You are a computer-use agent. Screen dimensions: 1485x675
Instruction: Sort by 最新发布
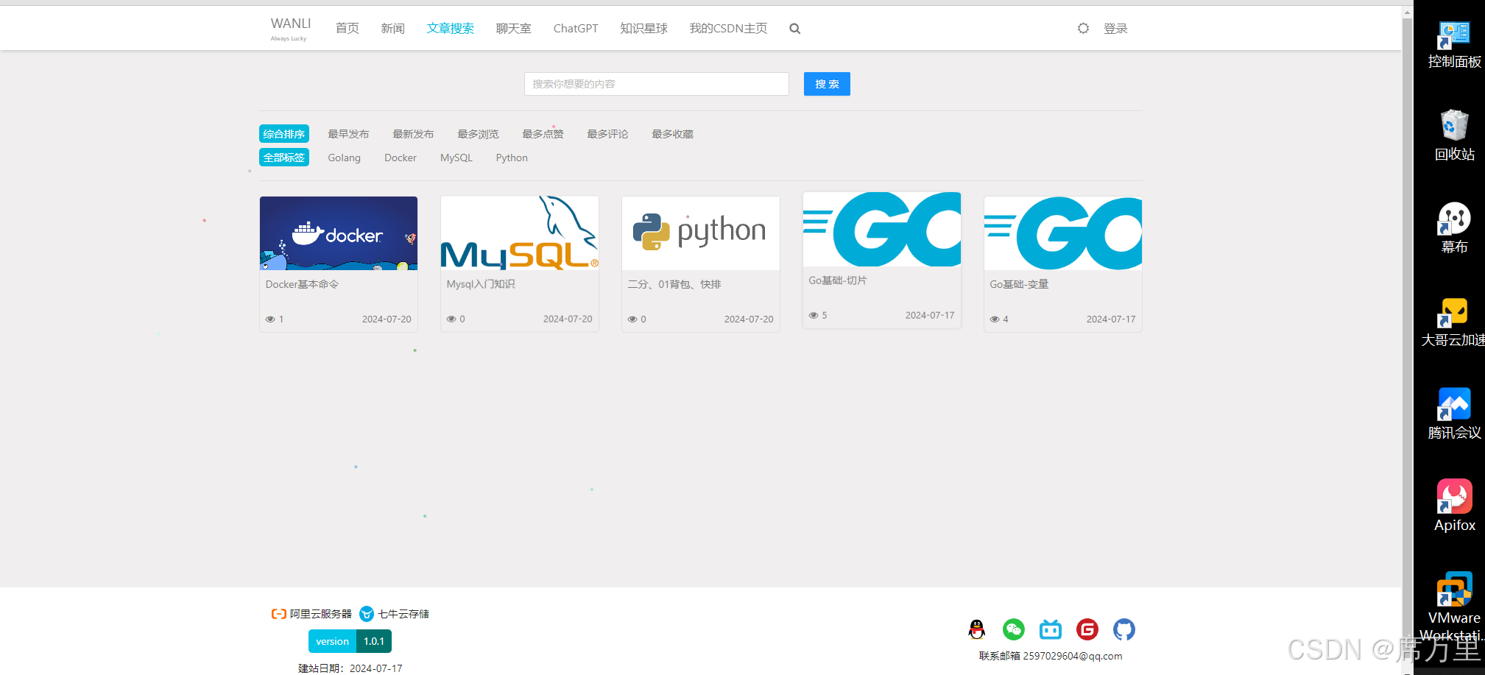coord(413,134)
